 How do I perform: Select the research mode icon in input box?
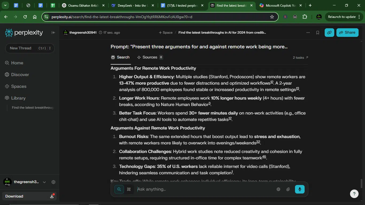129,189
